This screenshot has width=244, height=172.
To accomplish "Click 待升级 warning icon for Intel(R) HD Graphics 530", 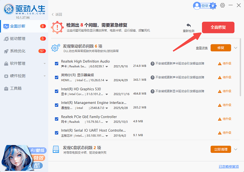I will (x=220, y=91).
